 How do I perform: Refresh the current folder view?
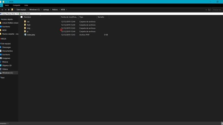coord(209,10)
